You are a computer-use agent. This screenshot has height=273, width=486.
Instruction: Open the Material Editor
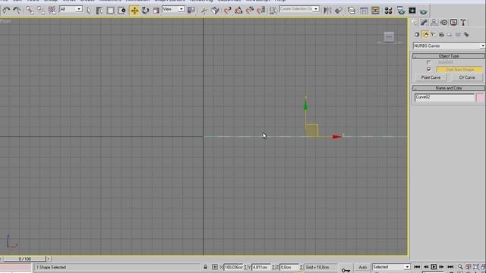(388, 11)
